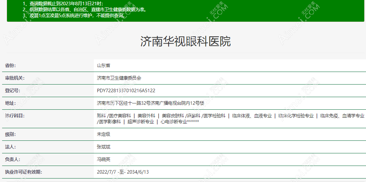This screenshot has height=182, width=366.
Task: Click notice line about 卫生健康委数据为准
Action: [85, 9]
